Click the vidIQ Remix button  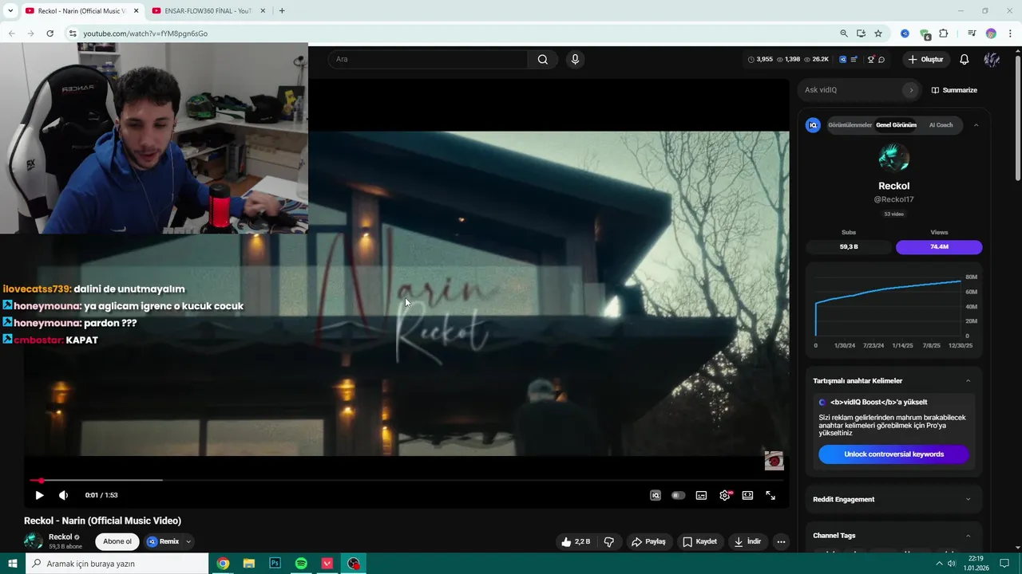[x=163, y=541]
